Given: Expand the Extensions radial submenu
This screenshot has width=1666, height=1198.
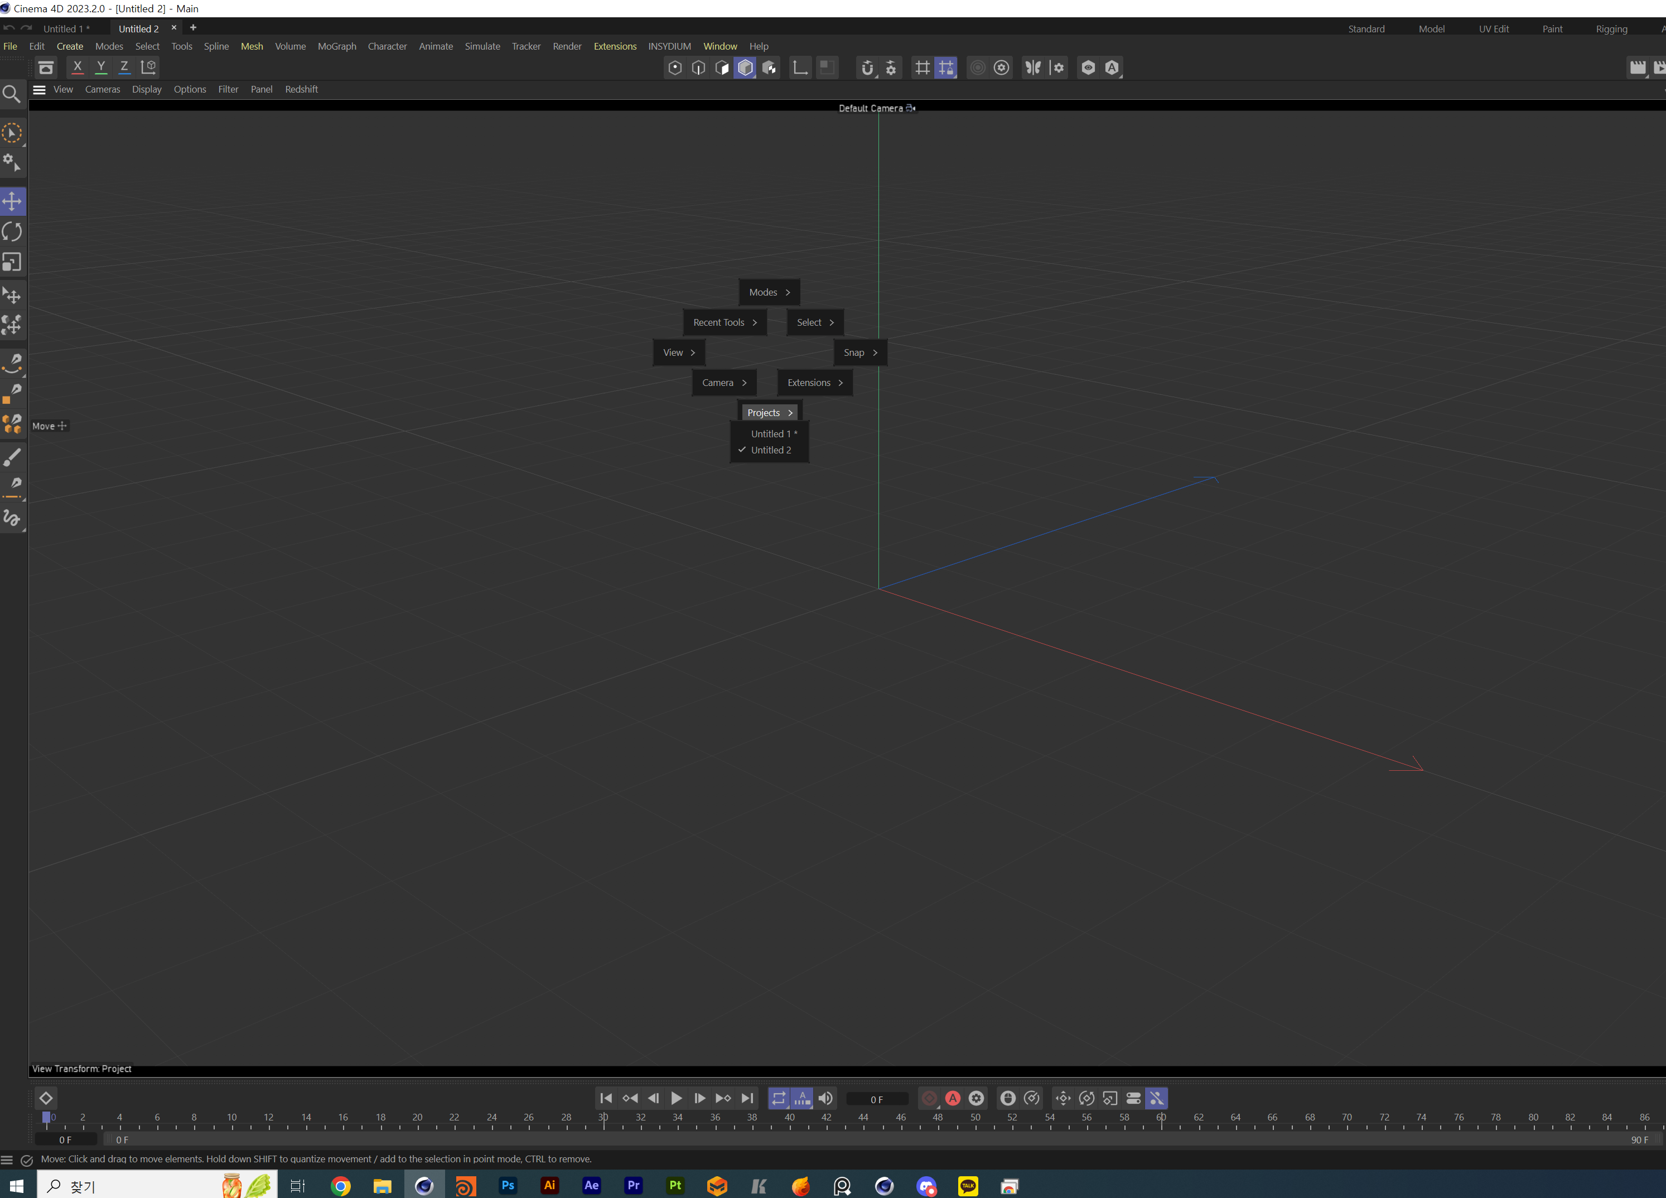Looking at the screenshot, I should coord(815,383).
